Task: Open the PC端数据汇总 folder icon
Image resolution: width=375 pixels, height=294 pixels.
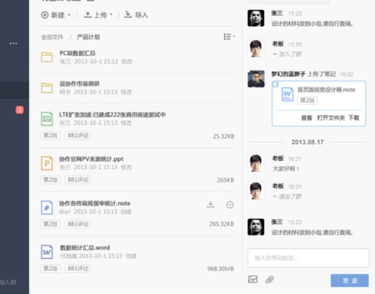Action: point(47,57)
